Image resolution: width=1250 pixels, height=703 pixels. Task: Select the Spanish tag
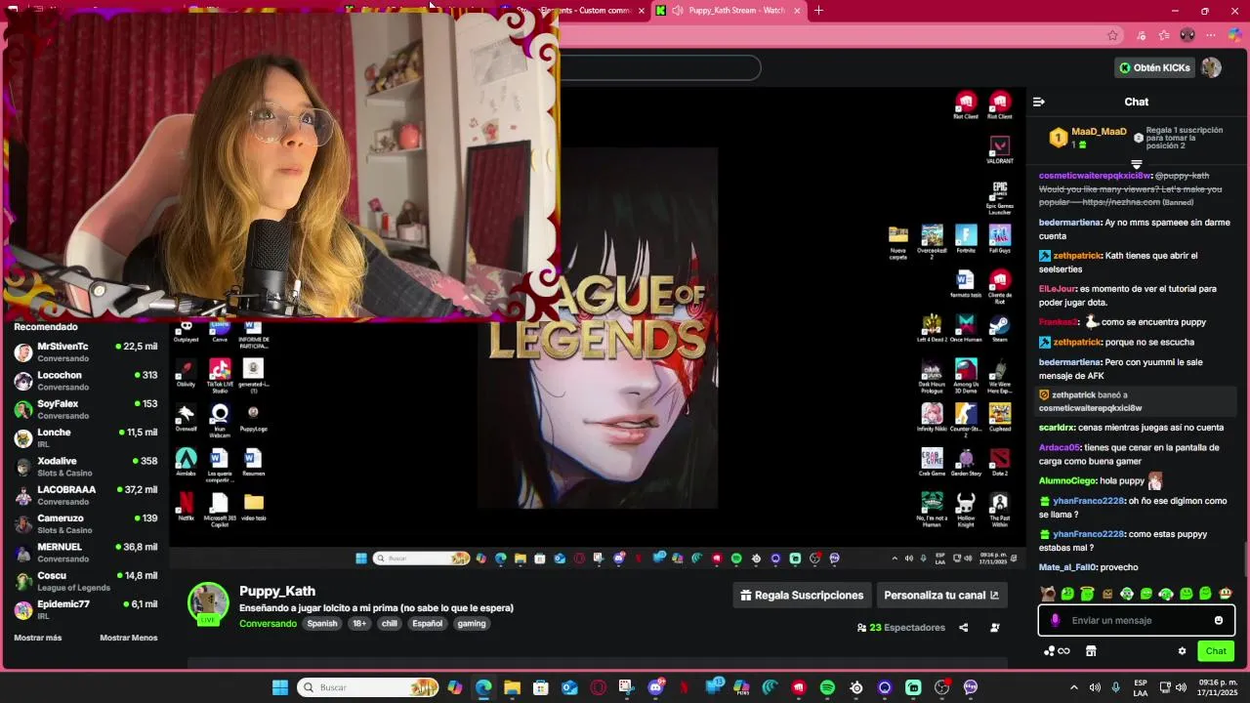[322, 624]
